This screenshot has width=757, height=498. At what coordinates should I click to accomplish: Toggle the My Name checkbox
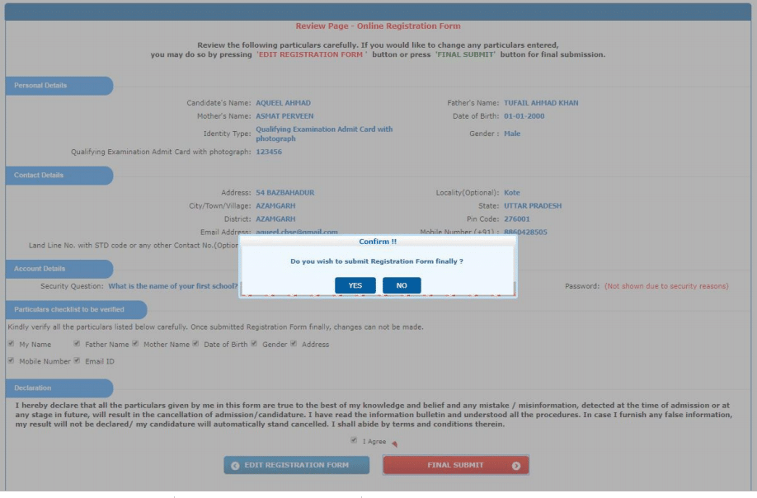11,344
